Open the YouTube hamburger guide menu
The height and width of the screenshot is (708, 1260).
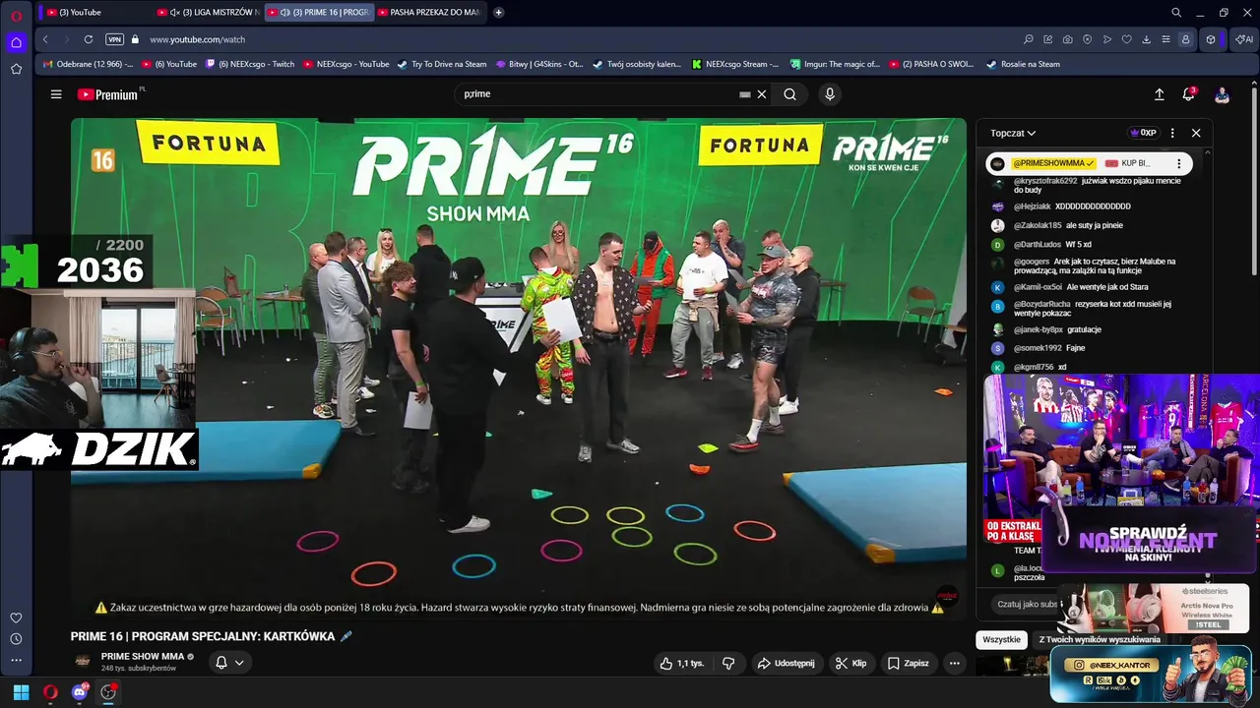[x=56, y=94]
